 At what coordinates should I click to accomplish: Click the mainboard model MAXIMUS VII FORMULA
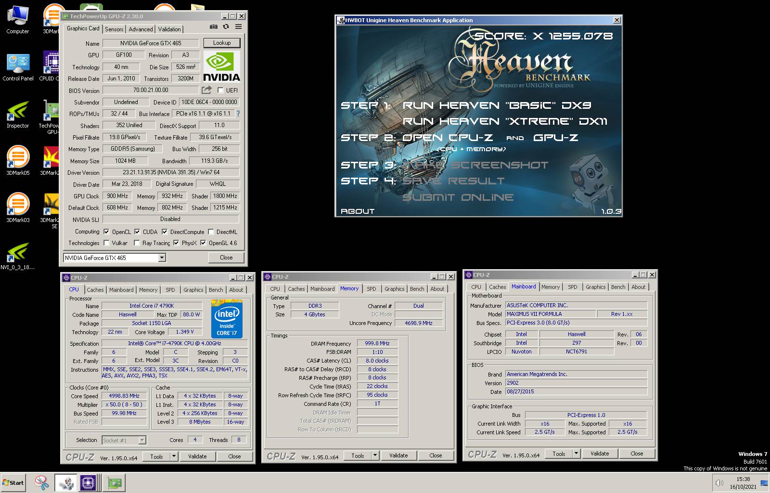pos(551,314)
